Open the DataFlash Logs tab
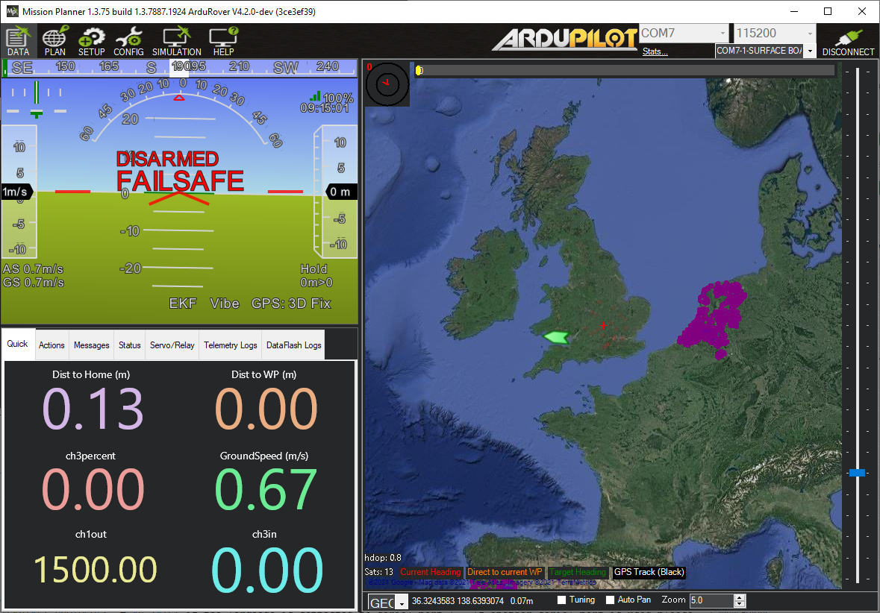Screen dimensions: 880x613 [293, 345]
